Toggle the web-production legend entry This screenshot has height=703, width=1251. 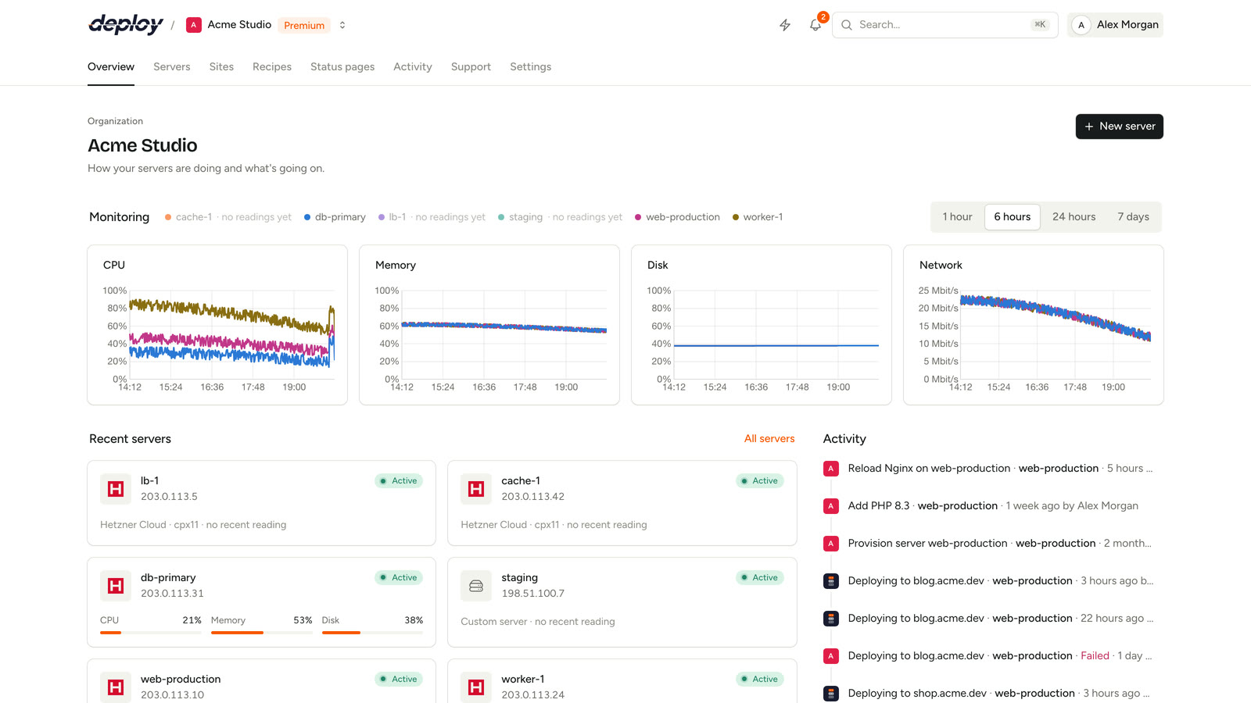[x=677, y=217]
